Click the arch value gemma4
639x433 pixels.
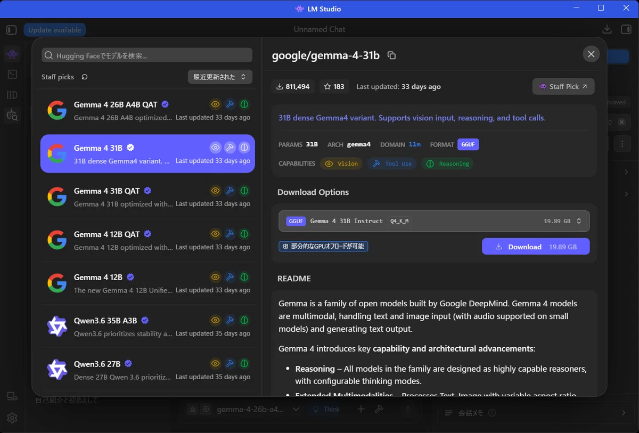point(359,144)
